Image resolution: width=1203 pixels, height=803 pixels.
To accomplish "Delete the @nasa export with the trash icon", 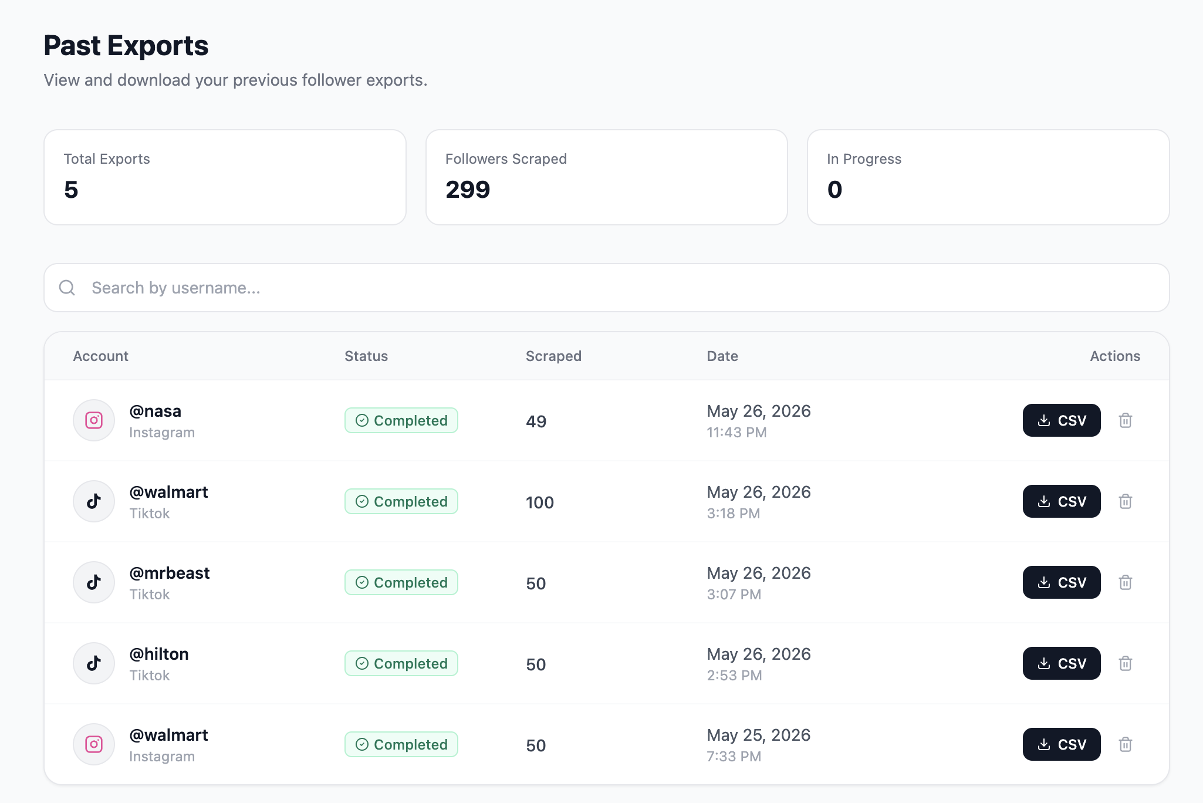I will point(1125,420).
